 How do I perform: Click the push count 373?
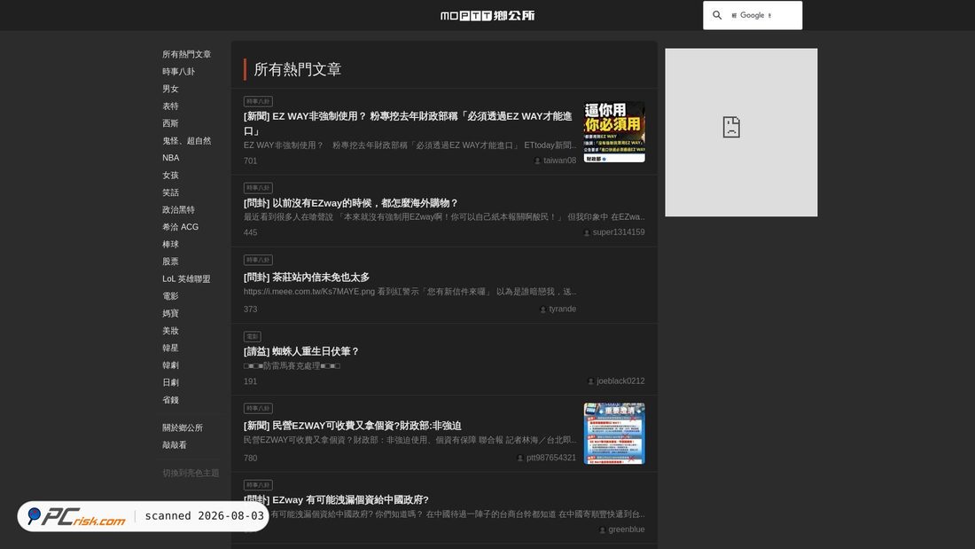tap(251, 309)
